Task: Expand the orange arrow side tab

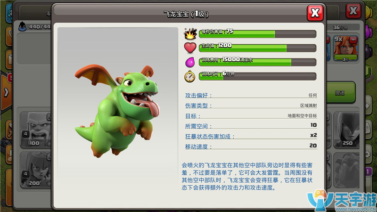Action: 7,90
